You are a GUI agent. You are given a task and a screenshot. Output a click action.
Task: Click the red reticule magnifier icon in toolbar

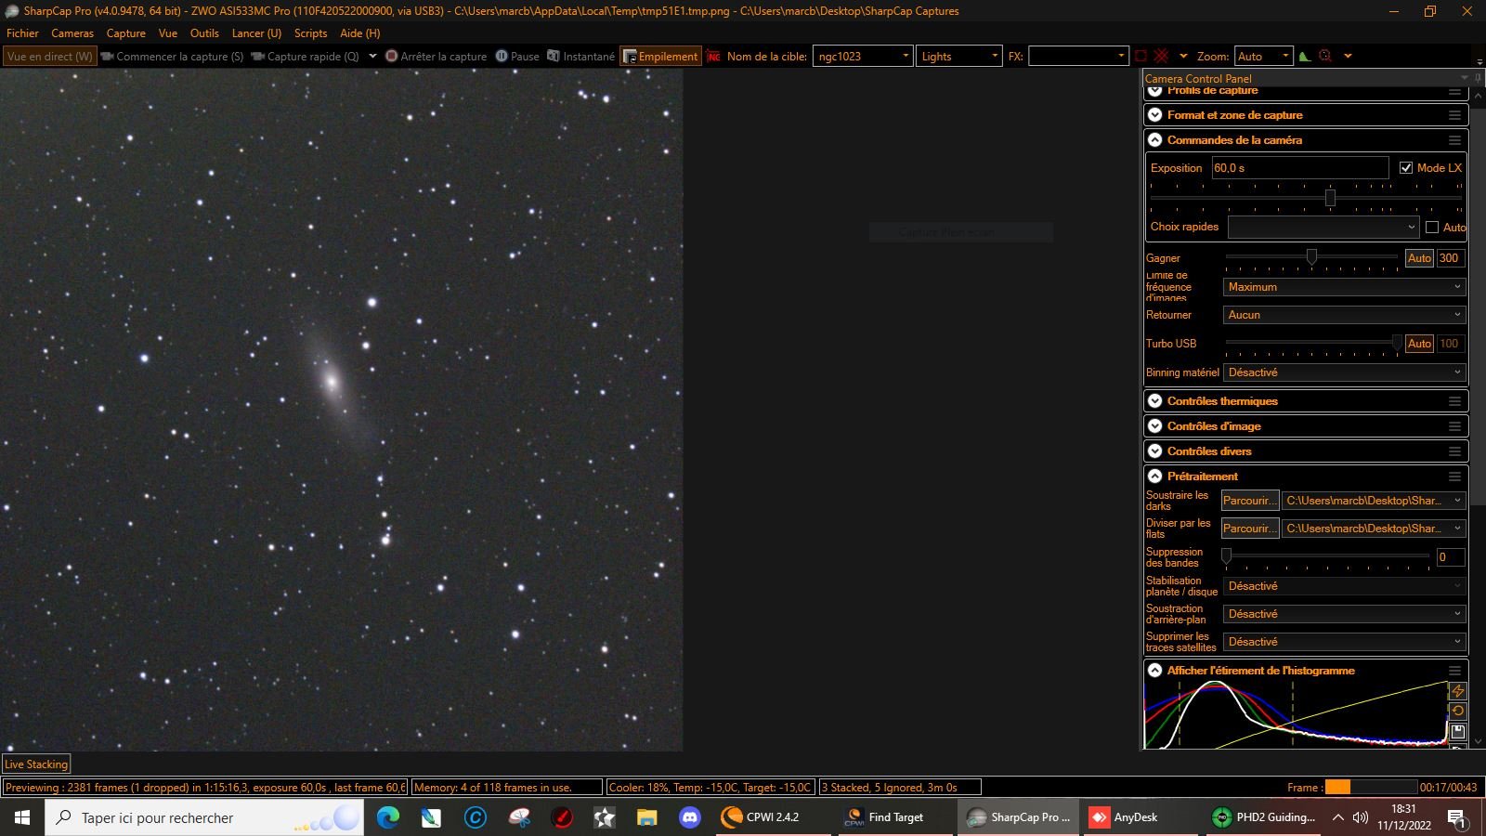pos(1326,57)
